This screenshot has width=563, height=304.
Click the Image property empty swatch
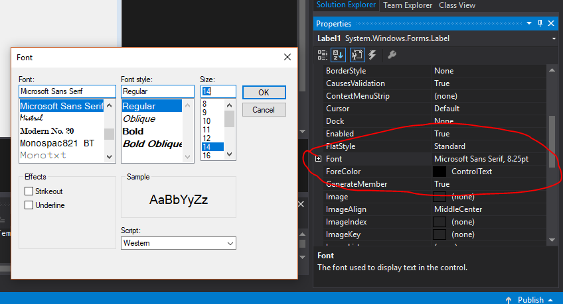pyautogui.click(x=440, y=197)
